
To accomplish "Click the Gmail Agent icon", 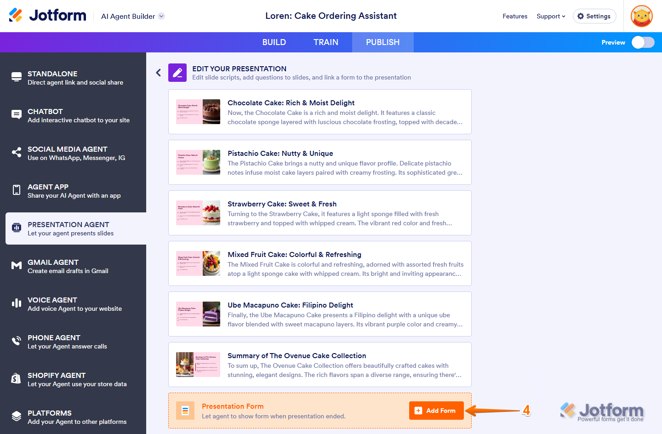I will (x=17, y=265).
